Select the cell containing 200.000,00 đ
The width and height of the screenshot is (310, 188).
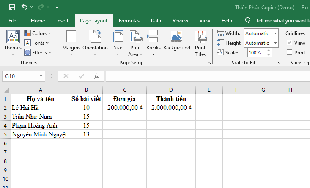coord(125,108)
